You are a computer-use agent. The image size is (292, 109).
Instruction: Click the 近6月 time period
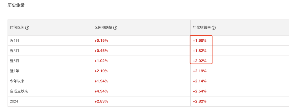tap(15, 61)
